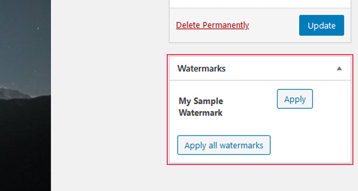Apply every watermark to this image at once
Image resolution: width=358 pixels, height=191 pixels.
pos(224,145)
